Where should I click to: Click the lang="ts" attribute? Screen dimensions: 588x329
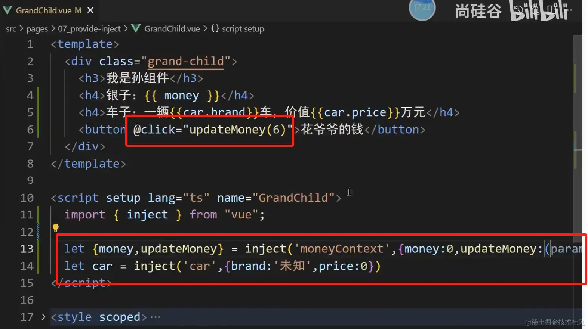click(x=179, y=198)
